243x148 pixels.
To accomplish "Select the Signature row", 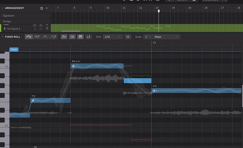I will (x=25, y=16).
